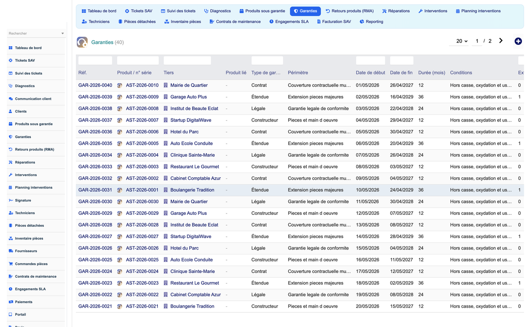Open warranty GAR-2026-0035

click(95, 143)
